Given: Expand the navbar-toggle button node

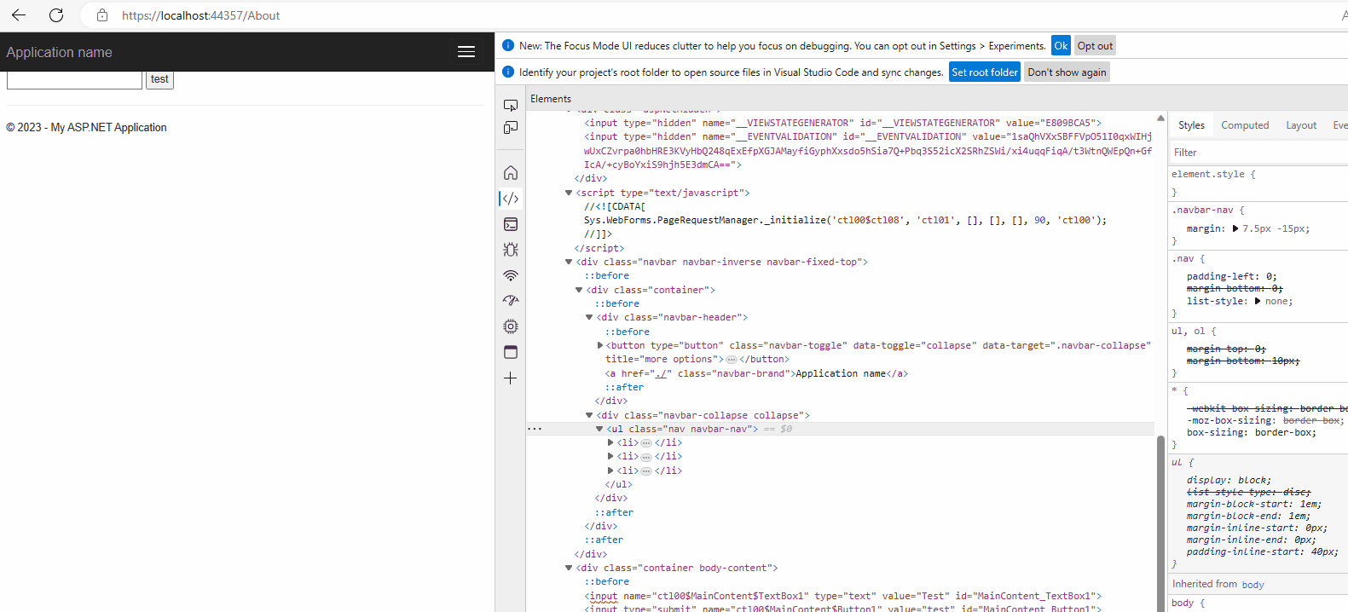Looking at the screenshot, I should 600,345.
